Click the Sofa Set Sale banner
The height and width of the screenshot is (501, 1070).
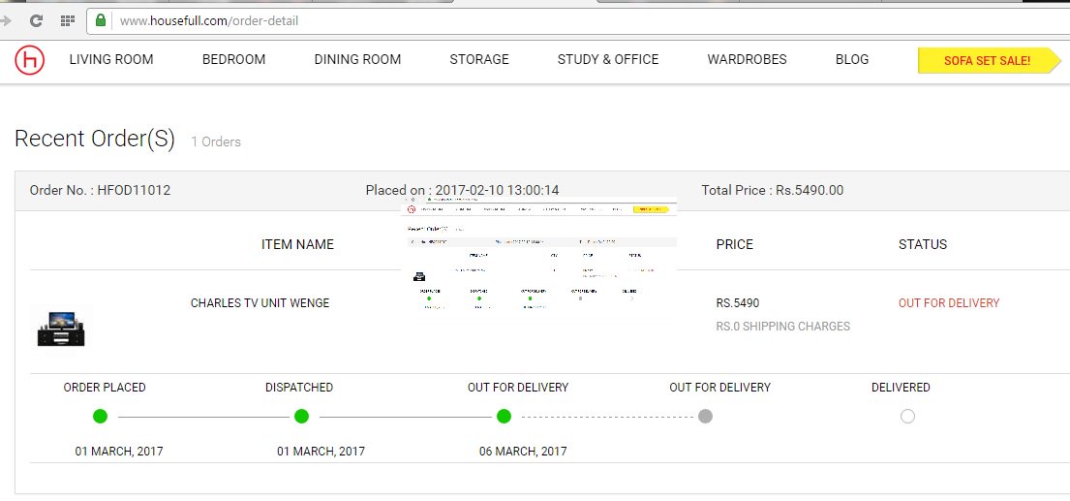coord(989,61)
